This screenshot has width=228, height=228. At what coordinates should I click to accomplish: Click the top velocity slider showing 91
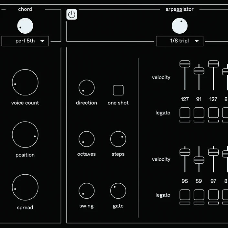199,71
